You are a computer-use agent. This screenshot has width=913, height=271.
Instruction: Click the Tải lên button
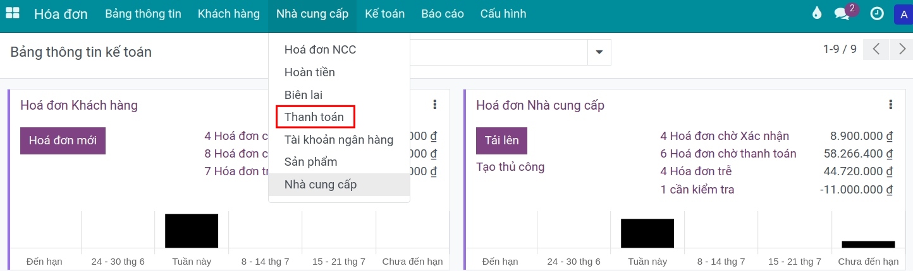point(501,141)
